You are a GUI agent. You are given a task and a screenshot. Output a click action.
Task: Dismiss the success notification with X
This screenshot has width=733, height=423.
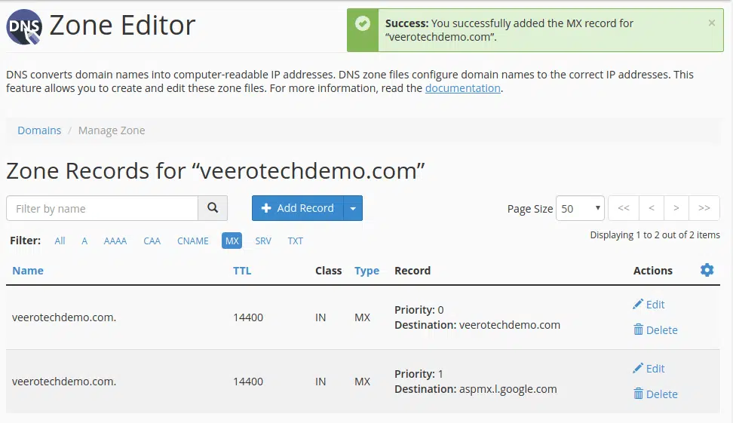coord(711,23)
